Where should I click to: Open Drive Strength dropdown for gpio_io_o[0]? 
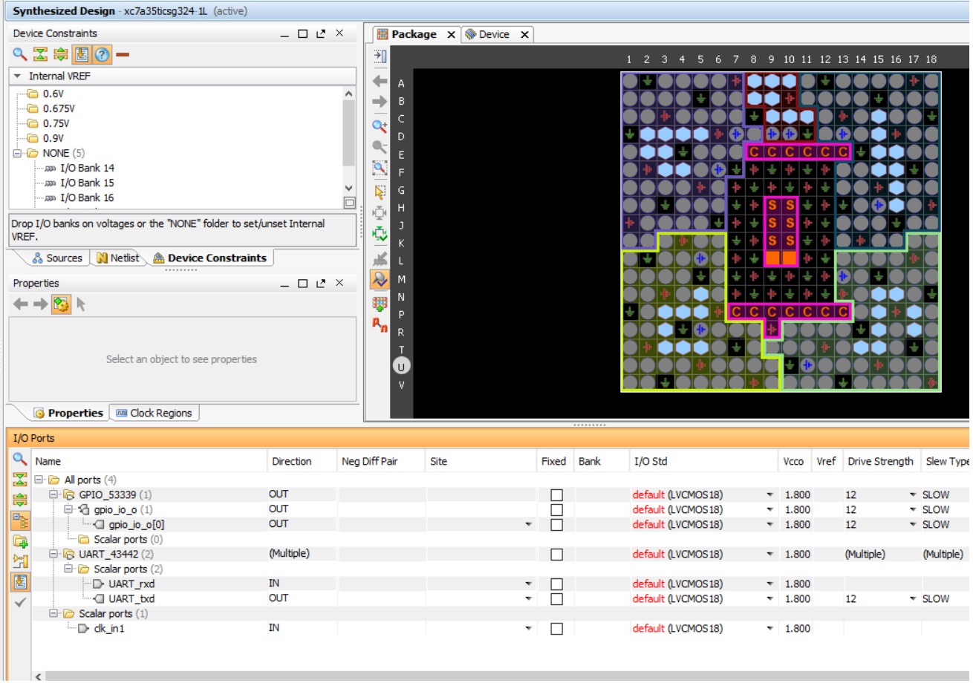[x=912, y=525]
